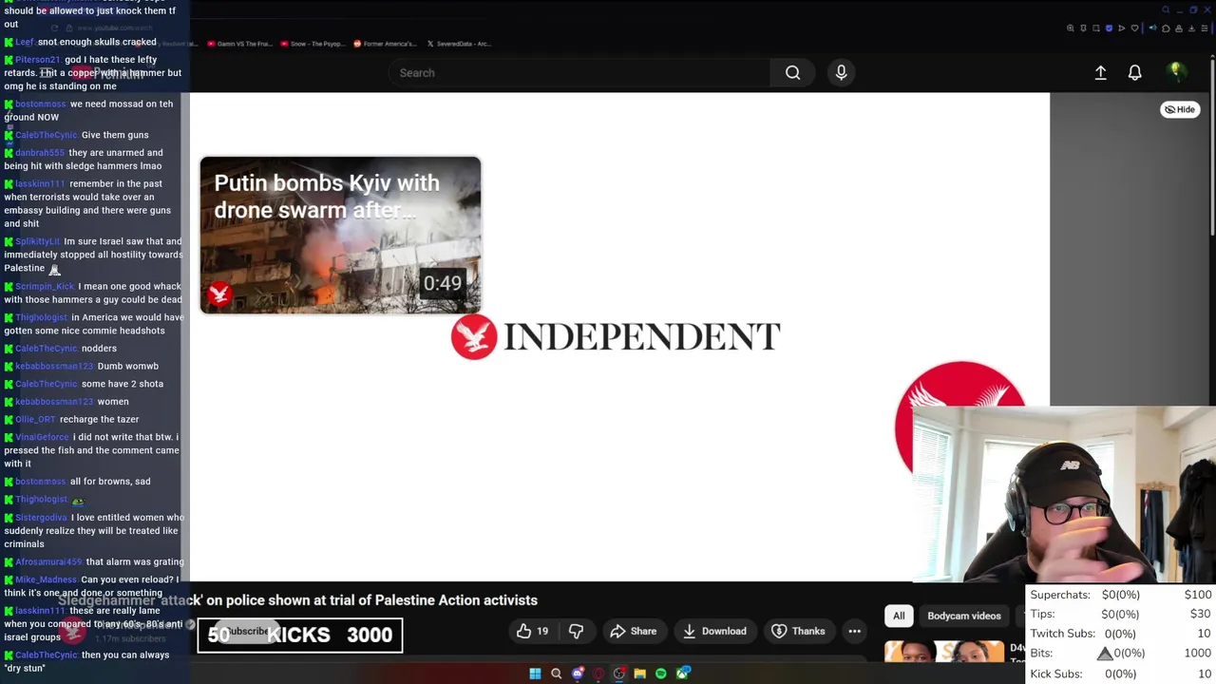Open Discord from the taskbar
The image size is (1216, 684).
(x=578, y=674)
